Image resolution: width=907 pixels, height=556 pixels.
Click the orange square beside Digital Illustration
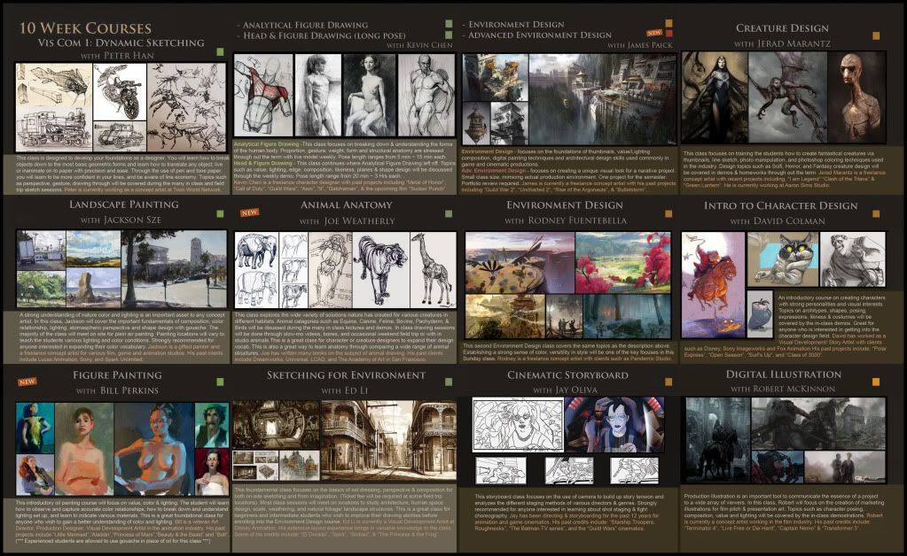click(x=876, y=382)
